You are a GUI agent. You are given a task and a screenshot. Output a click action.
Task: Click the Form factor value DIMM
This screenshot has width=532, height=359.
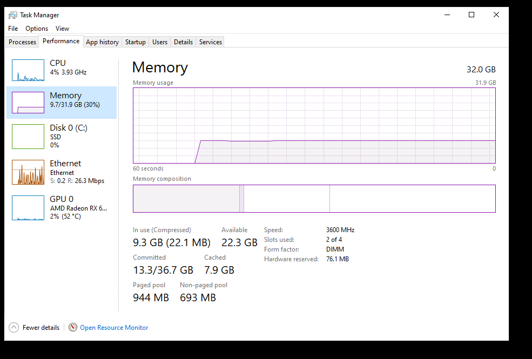click(x=335, y=249)
